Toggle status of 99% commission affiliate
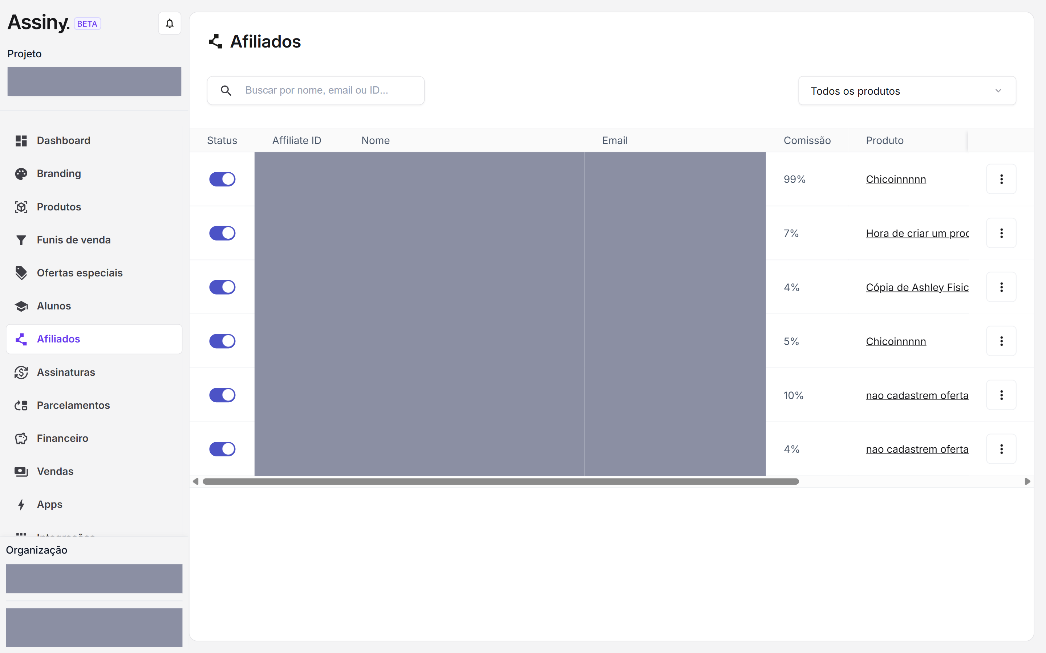The height and width of the screenshot is (653, 1046). point(222,179)
